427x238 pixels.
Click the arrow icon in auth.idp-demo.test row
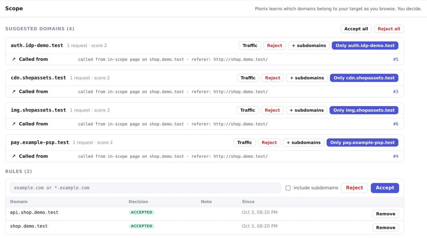[14, 59]
